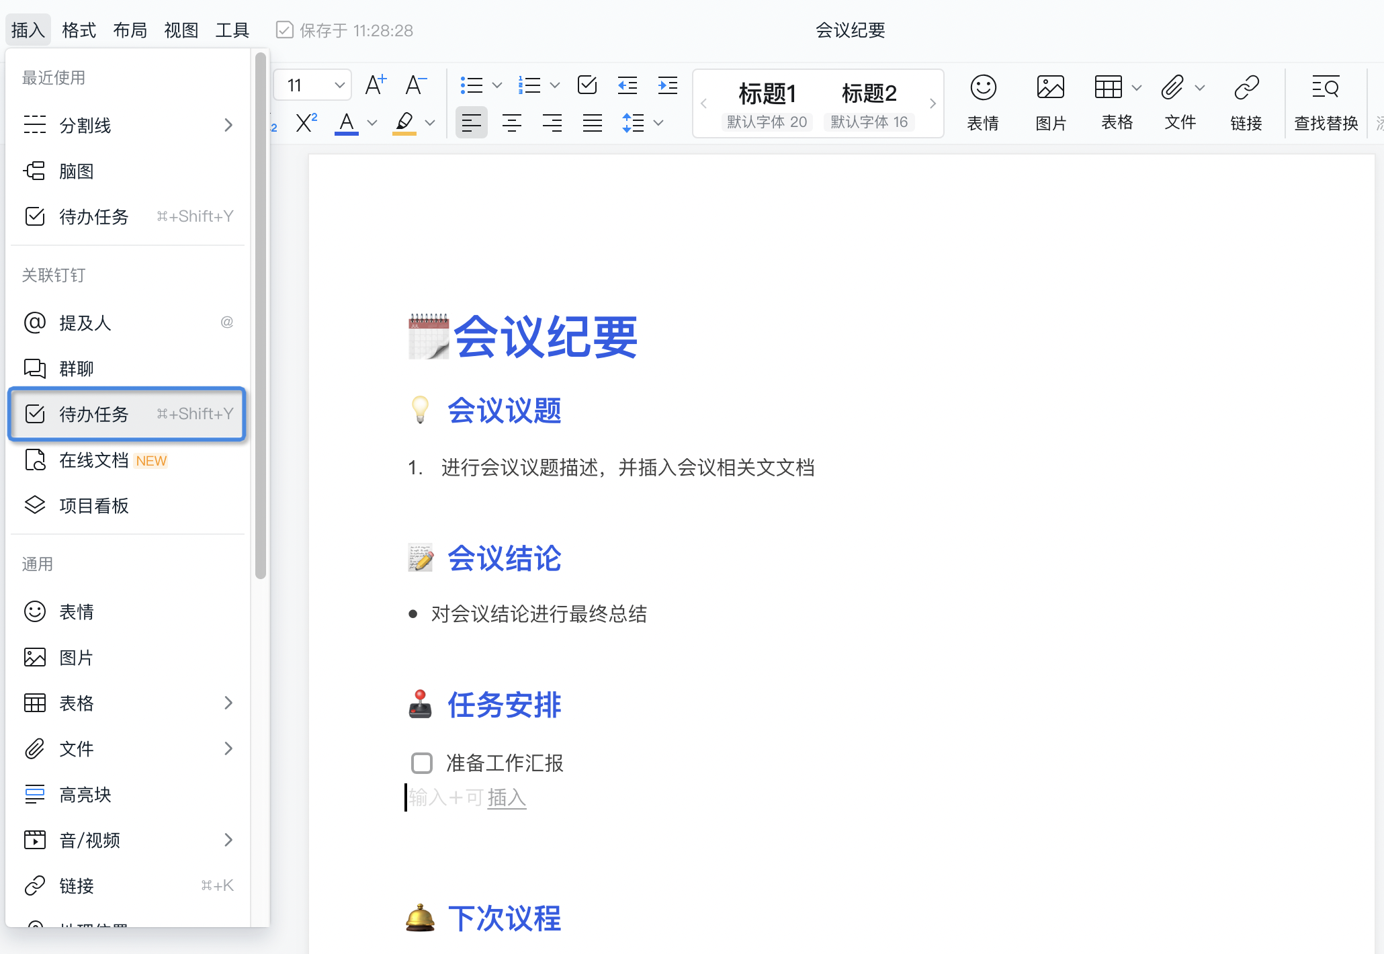1384x954 pixels.
Task: Toggle center text alignment
Action: pyautogui.click(x=512, y=122)
